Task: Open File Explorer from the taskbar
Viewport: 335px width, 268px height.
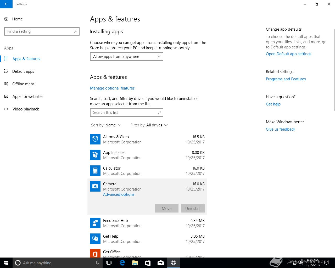Action: coord(135,263)
